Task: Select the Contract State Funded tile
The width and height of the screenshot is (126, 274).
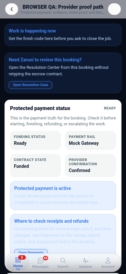Action: 36,166
